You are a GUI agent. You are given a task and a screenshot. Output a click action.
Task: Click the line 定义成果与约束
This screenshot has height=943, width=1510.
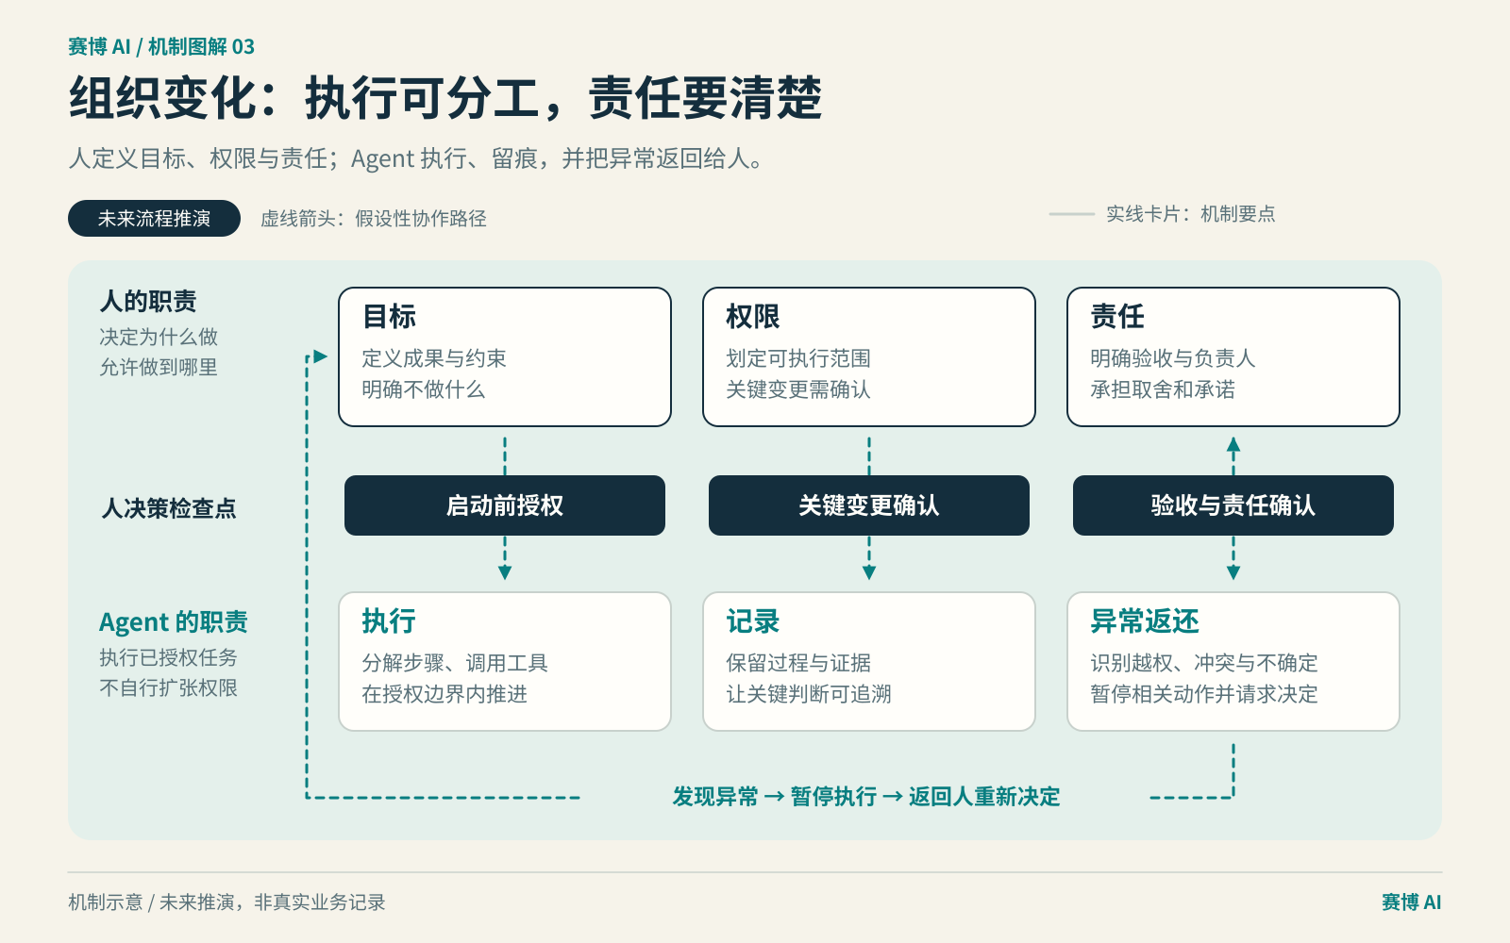pos(434,358)
